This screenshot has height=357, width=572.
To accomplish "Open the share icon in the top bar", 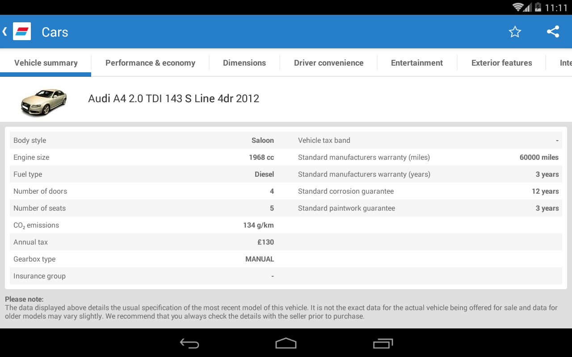I will click(553, 32).
